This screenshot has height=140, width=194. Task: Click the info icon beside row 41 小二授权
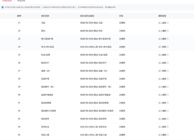[x=168, y=103]
